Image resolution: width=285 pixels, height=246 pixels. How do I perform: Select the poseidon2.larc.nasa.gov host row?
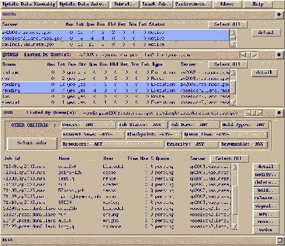pyautogui.click(x=115, y=38)
